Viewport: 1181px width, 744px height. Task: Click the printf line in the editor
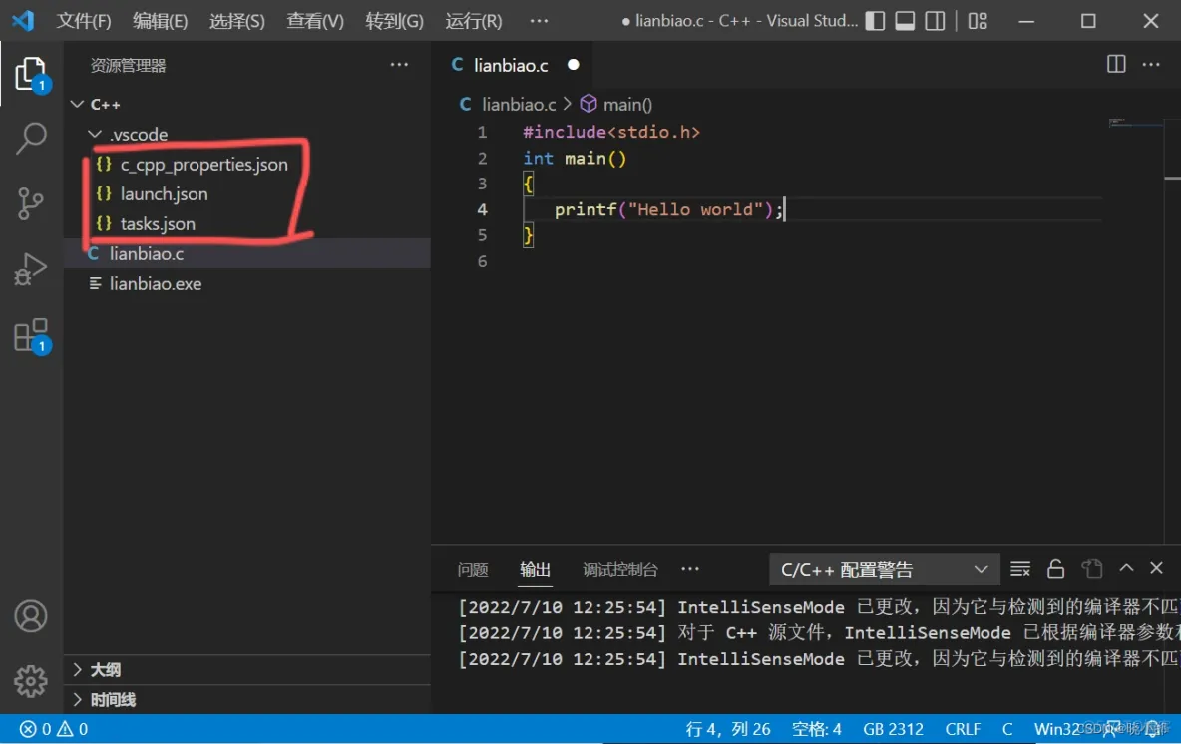coord(669,210)
